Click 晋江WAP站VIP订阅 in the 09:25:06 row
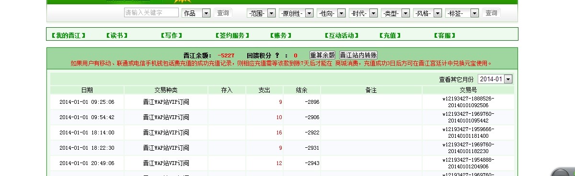The width and height of the screenshot is (575, 176). (x=166, y=102)
